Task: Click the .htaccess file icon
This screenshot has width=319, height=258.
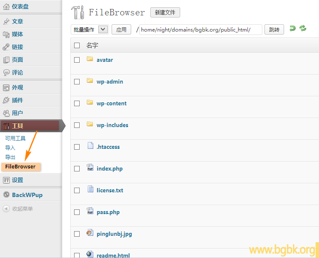Action: (x=90, y=146)
